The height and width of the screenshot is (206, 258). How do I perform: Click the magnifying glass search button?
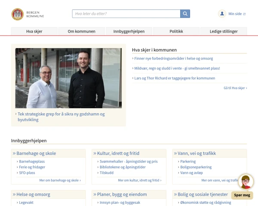click(185, 14)
